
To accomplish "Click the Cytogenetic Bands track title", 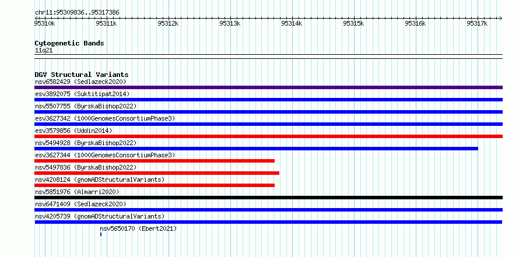I will (69, 43).
